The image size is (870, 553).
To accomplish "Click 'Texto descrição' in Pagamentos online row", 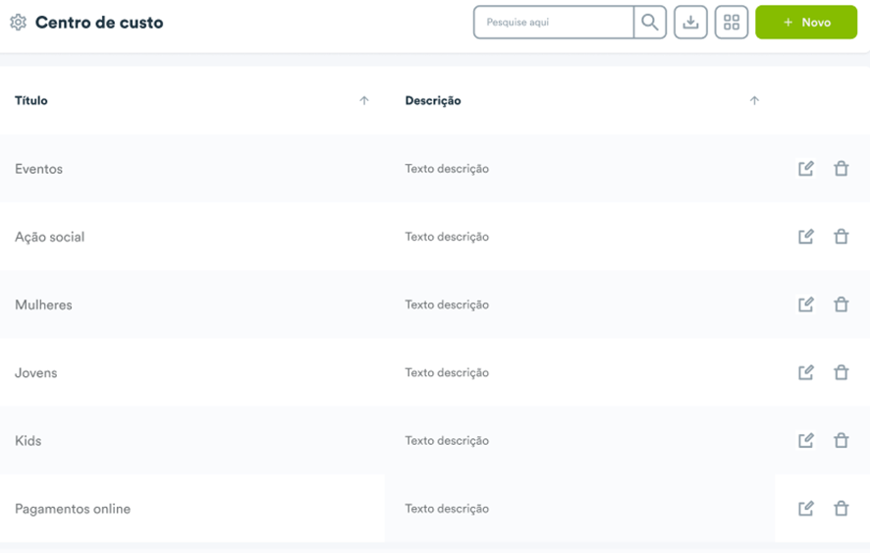I will (447, 509).
